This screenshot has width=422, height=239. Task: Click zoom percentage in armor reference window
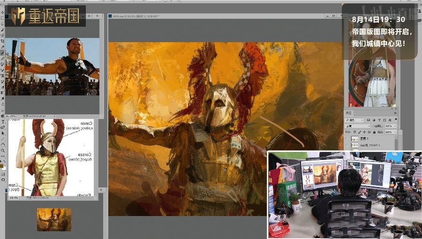tap(14, 198)
